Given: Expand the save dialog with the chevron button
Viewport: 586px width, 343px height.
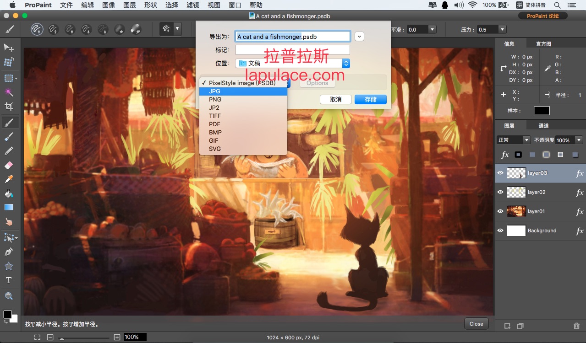Looking at the screenshot, I should click(359, 36).
